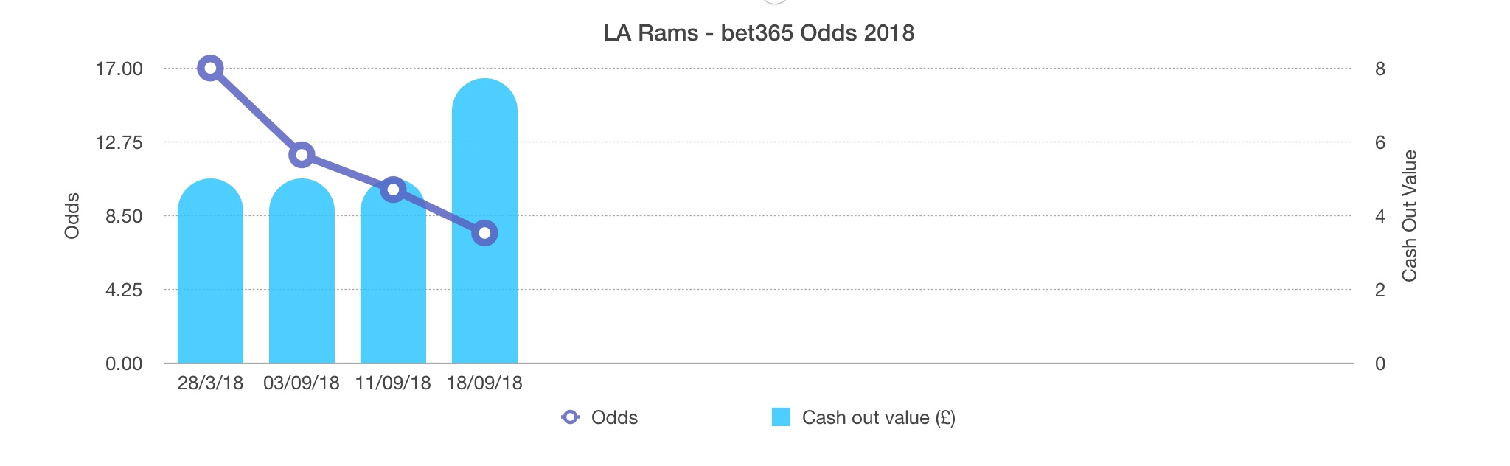Viewport: 1510px width, 466px height.
Task: Click the 17.00 tick label on Odds axis
Action: [119, 69]
